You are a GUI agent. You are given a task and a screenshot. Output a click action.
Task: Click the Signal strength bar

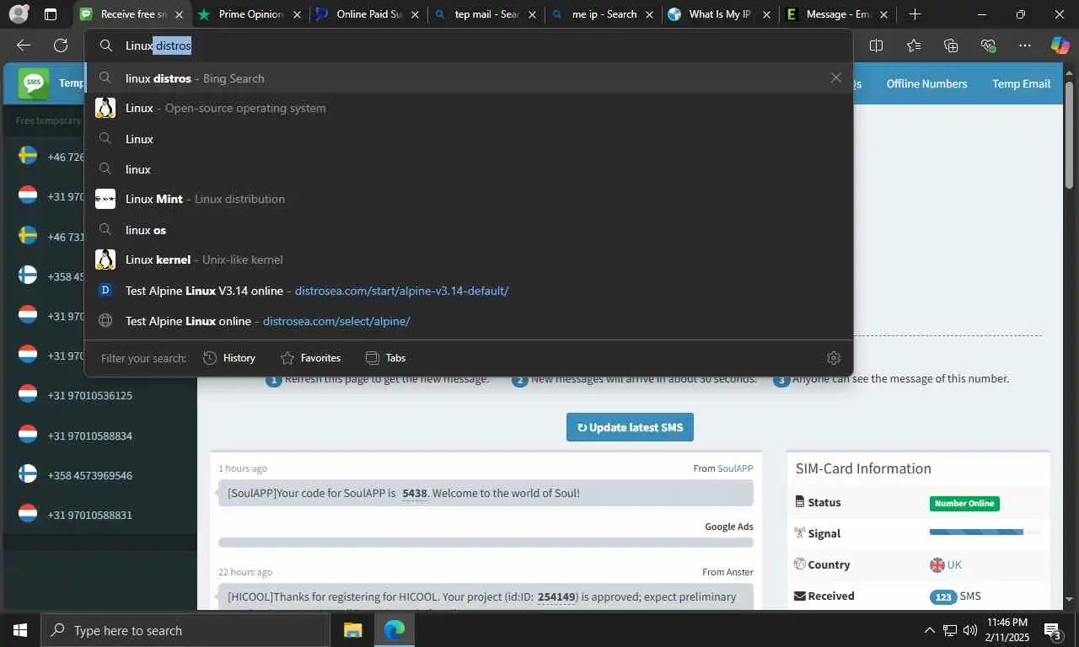pos(985,532)
